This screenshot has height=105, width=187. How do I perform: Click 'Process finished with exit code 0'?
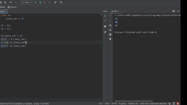click(x=136, y=32)
